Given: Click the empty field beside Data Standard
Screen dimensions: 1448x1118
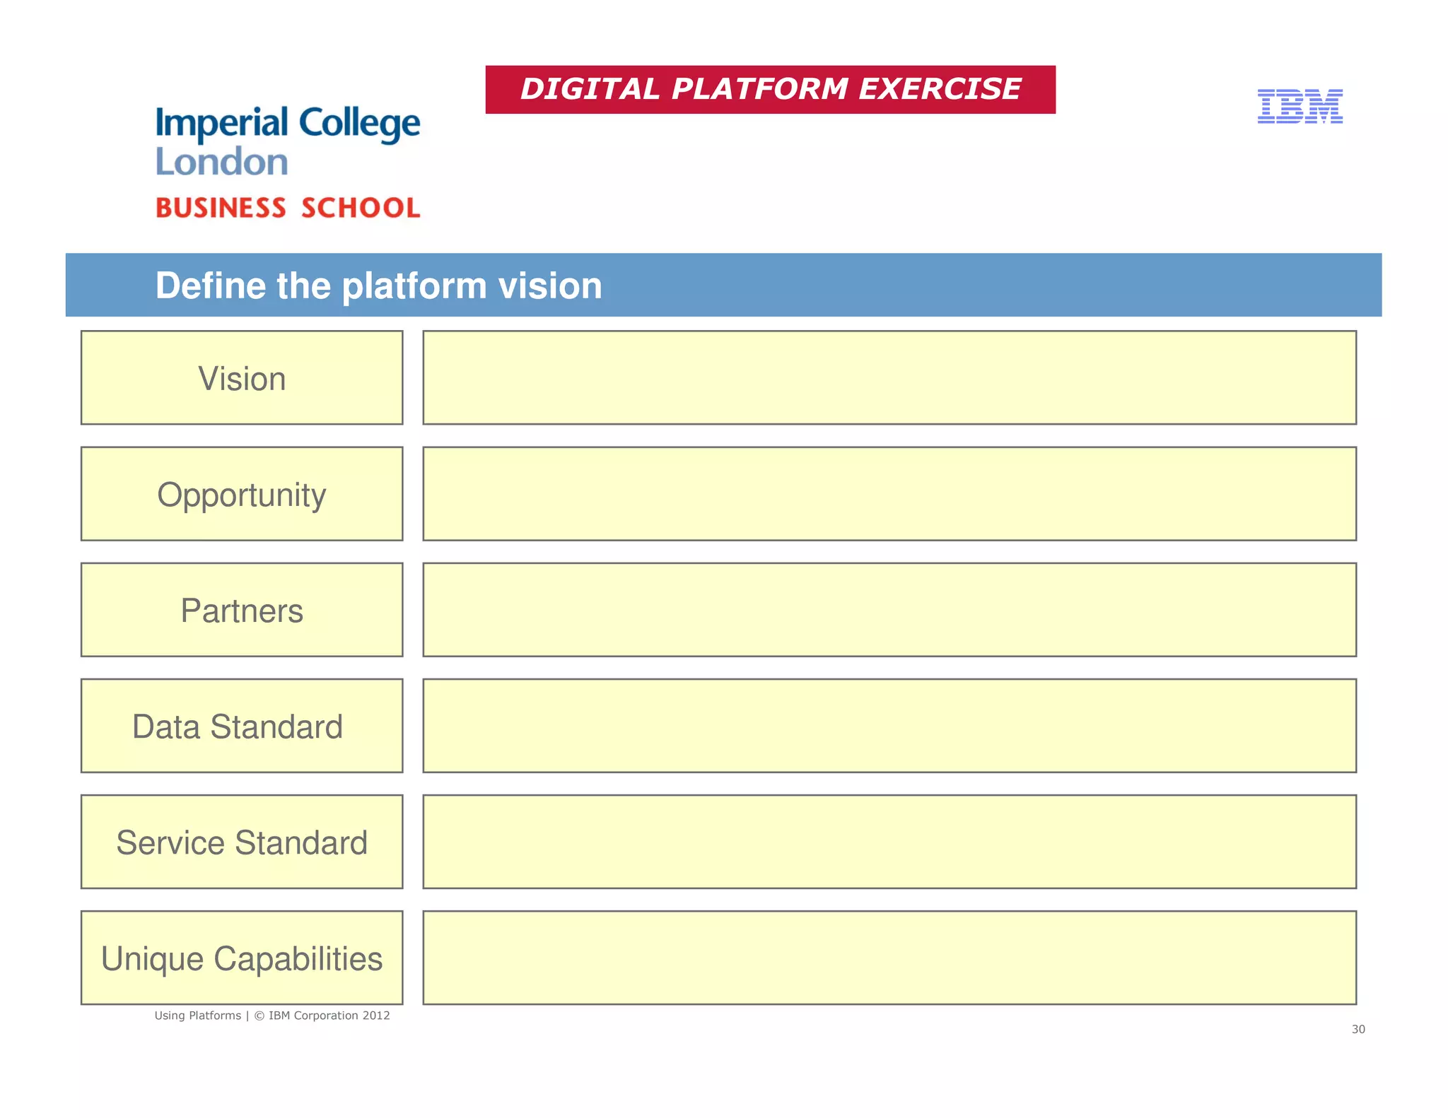Looking at the screenshot, I should point(889,726).
